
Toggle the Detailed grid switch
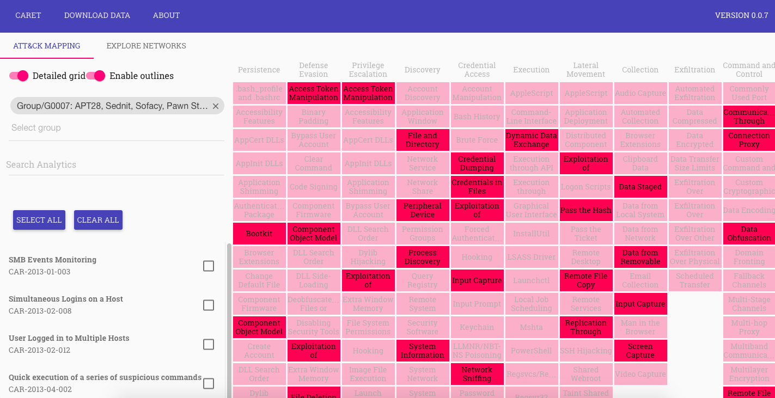tap(19, 76)
